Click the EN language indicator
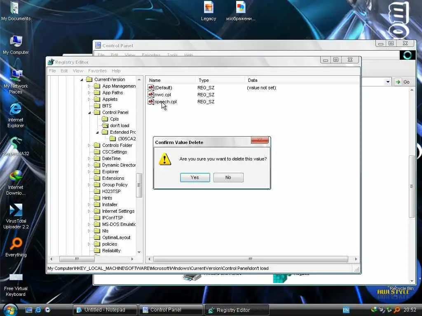 (346, 310)
